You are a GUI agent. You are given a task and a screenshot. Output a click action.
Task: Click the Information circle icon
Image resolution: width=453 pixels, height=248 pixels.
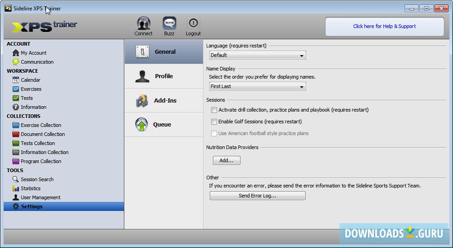coord(16,107)
